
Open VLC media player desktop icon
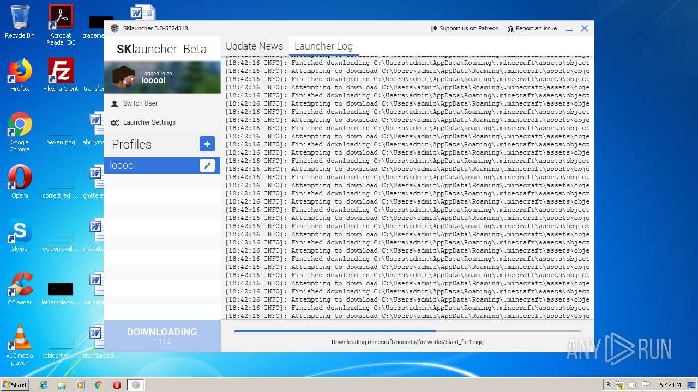click(x=20, y=345)
